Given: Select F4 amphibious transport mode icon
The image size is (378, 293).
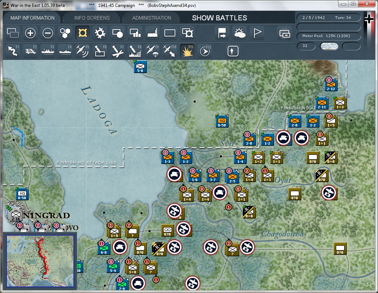Looking at the screenshot, I should click(65, 51).
